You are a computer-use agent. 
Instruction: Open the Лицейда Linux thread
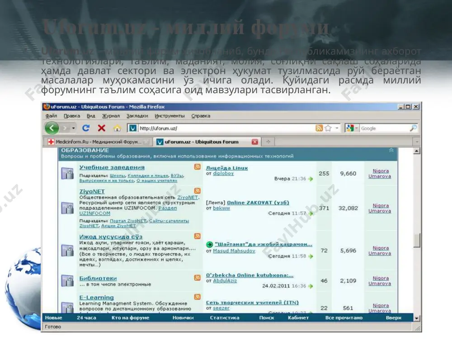[227, 168]
